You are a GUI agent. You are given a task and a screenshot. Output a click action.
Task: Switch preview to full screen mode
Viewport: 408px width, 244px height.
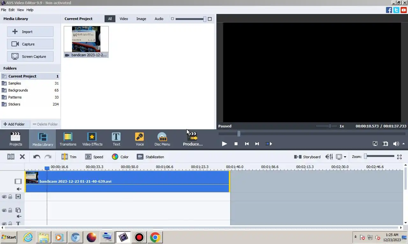[375, 144]
